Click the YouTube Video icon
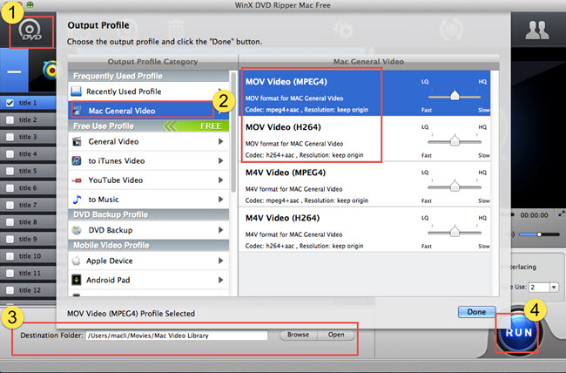This screenshot has width=566, height=373. pos(77,180)
